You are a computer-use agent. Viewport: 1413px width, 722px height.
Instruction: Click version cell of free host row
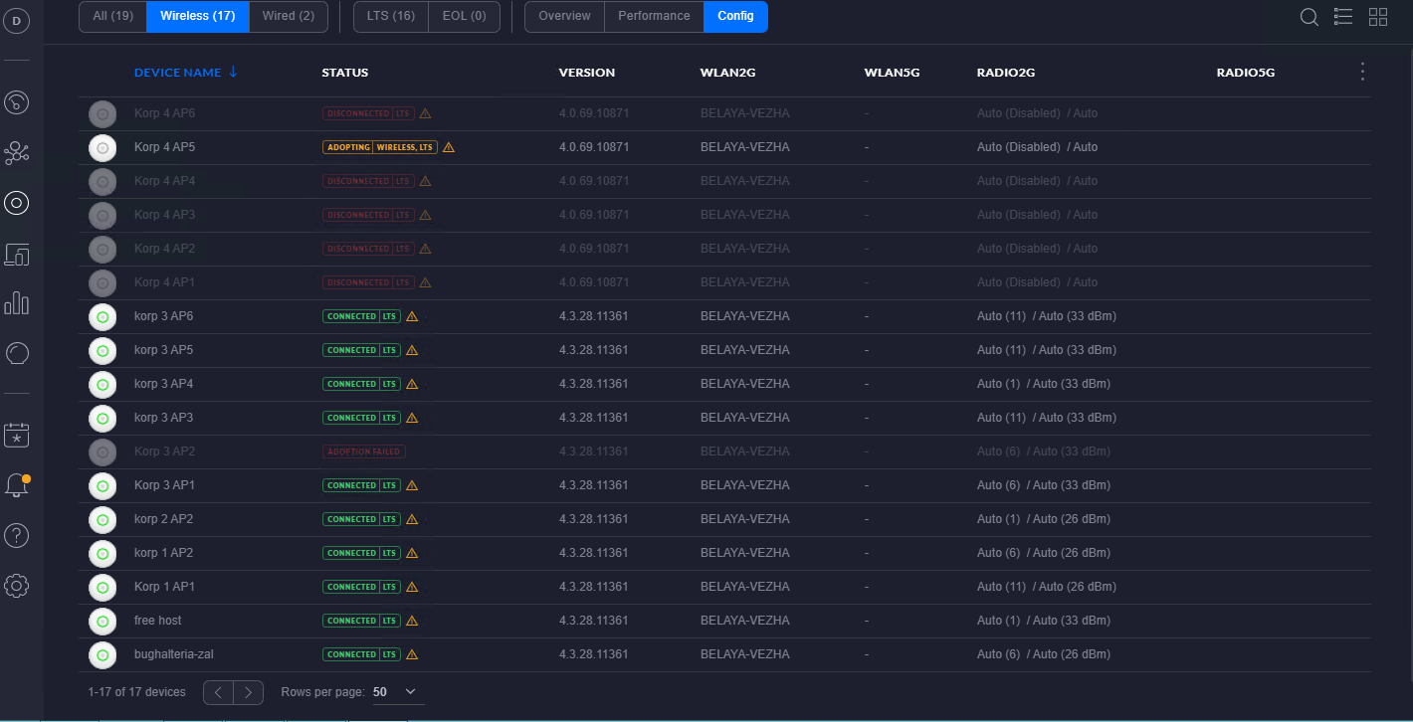[593, 621]
